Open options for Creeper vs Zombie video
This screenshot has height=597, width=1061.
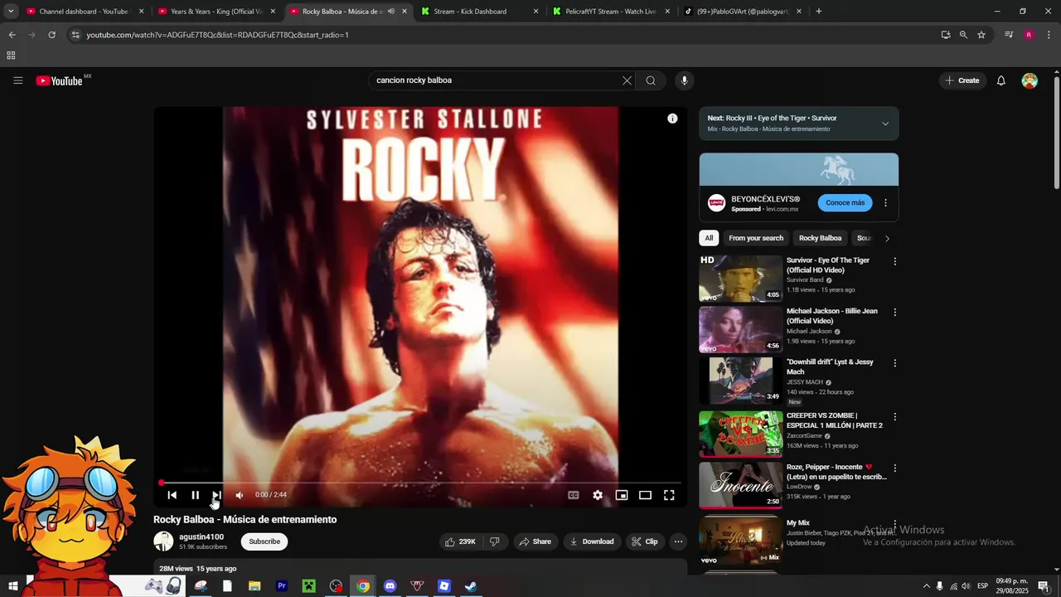(894, 417)
